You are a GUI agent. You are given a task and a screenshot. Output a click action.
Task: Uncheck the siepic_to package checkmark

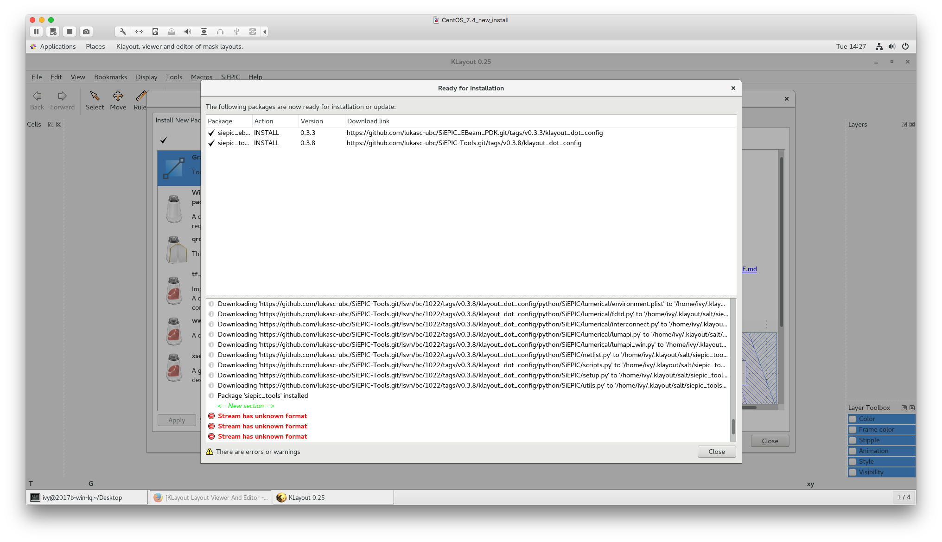point(211,143)
